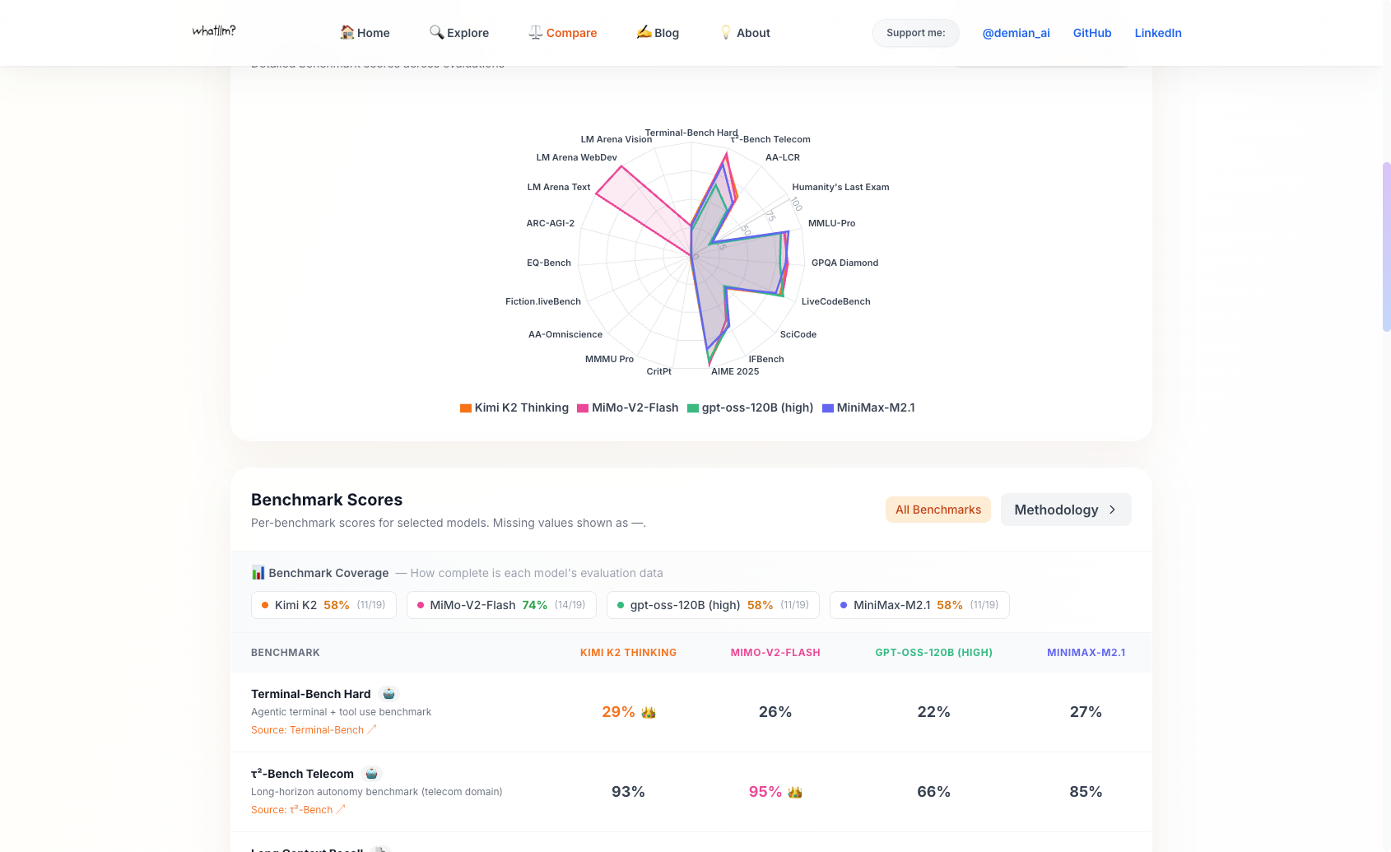Click the Blog writing-hand icon
This screenshot has height=852, width=1391.
pyautogui.click(x=644, y=32)
